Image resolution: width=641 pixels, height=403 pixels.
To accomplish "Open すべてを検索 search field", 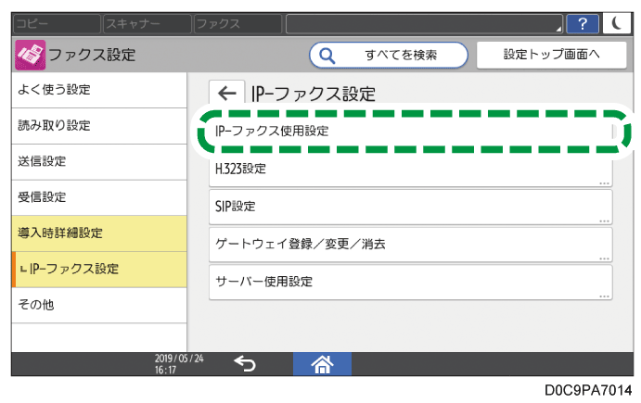I will tap(389, 55).
